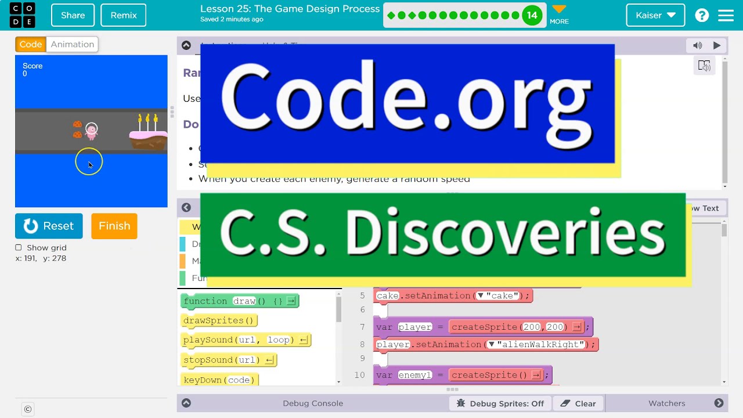743x418 pixels.
Task: Enable the Show grid checkbox
Action: pos(19,247)
